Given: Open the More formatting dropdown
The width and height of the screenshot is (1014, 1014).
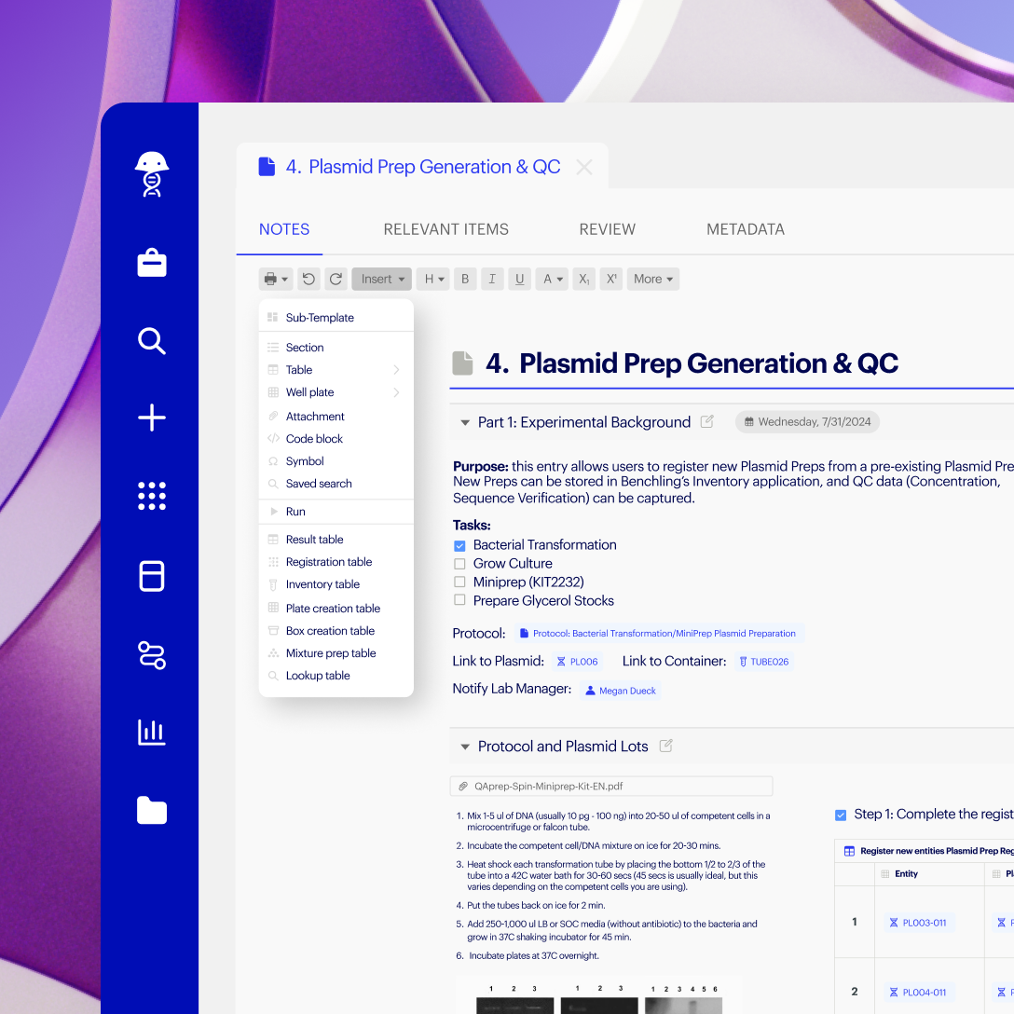Looking at the screenshot, I should click(653, 279).
